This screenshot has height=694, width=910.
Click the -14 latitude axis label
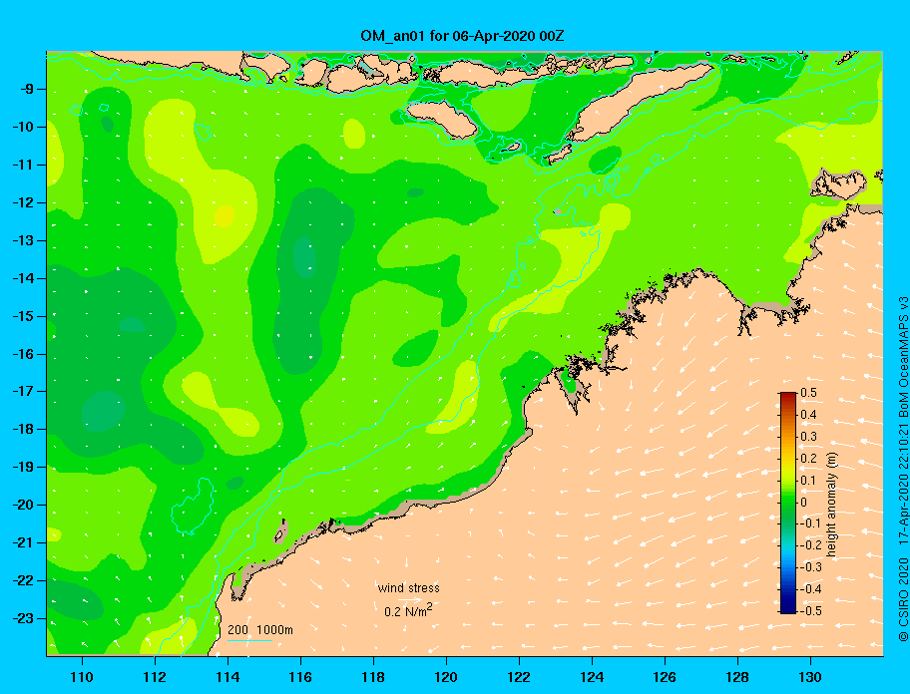point(23,278)
